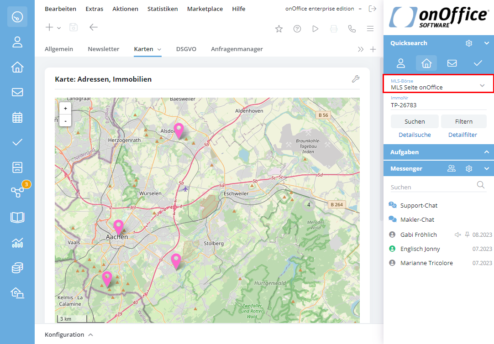Show more tabs with double chevron
Image resolution: width=494 pixels, height=344 pixels.
coord(360,49)
